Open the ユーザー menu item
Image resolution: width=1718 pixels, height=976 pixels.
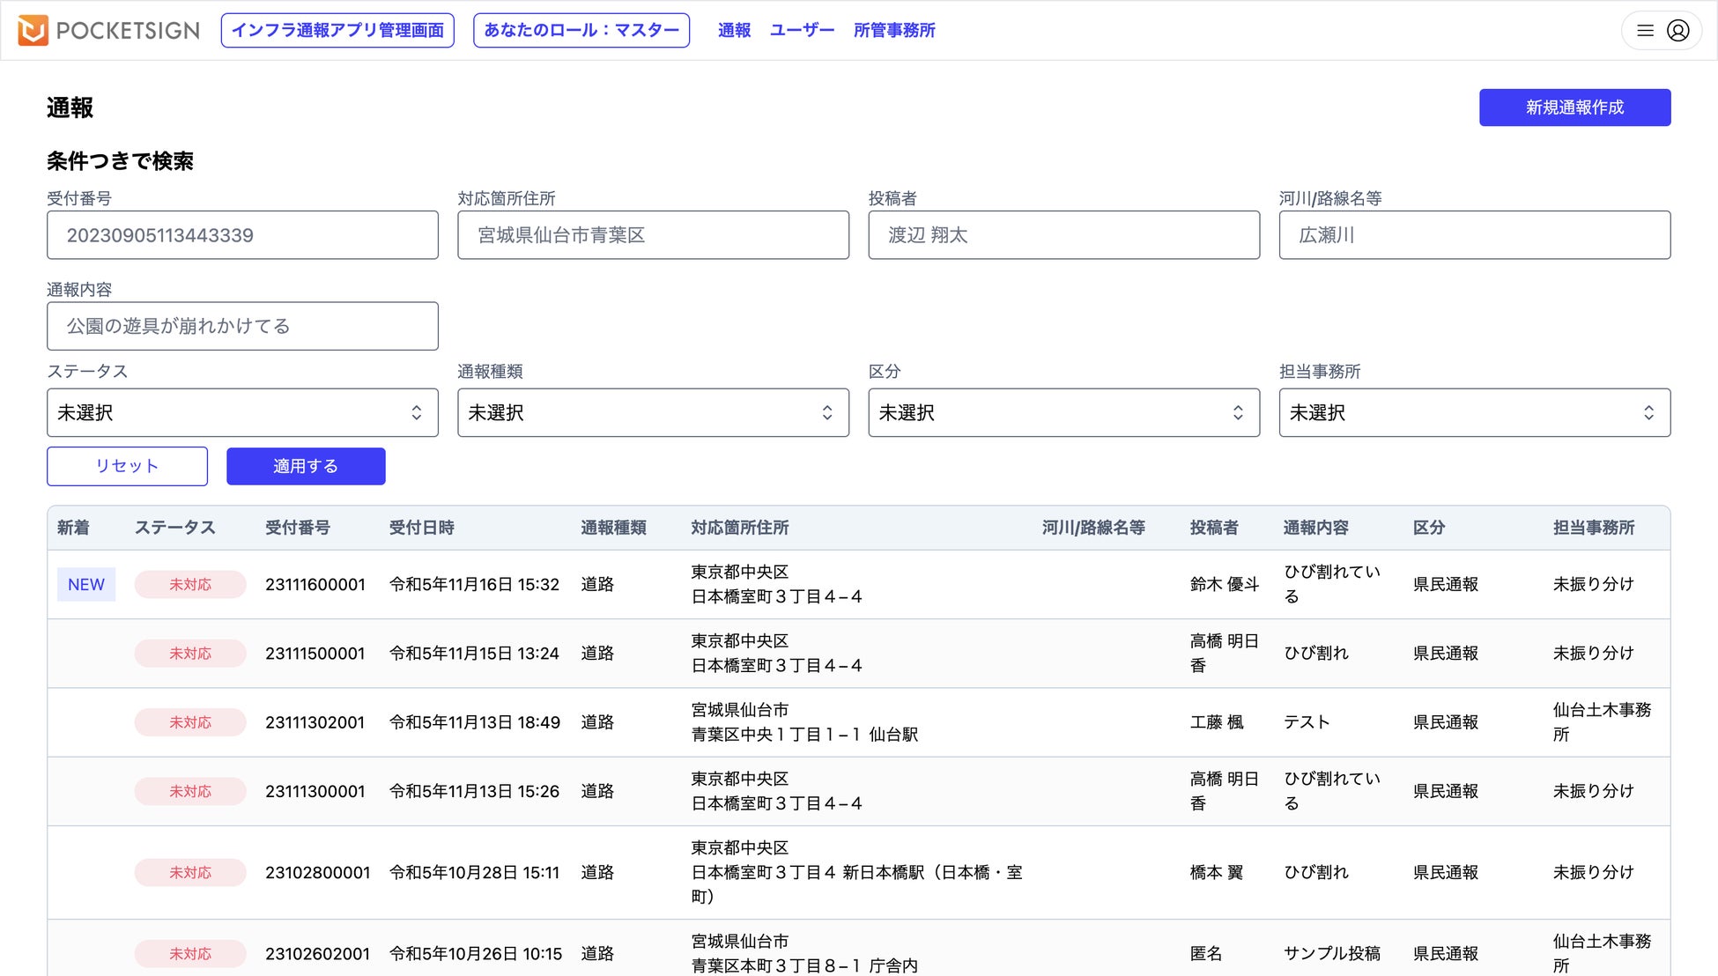[x=802, y=31]
